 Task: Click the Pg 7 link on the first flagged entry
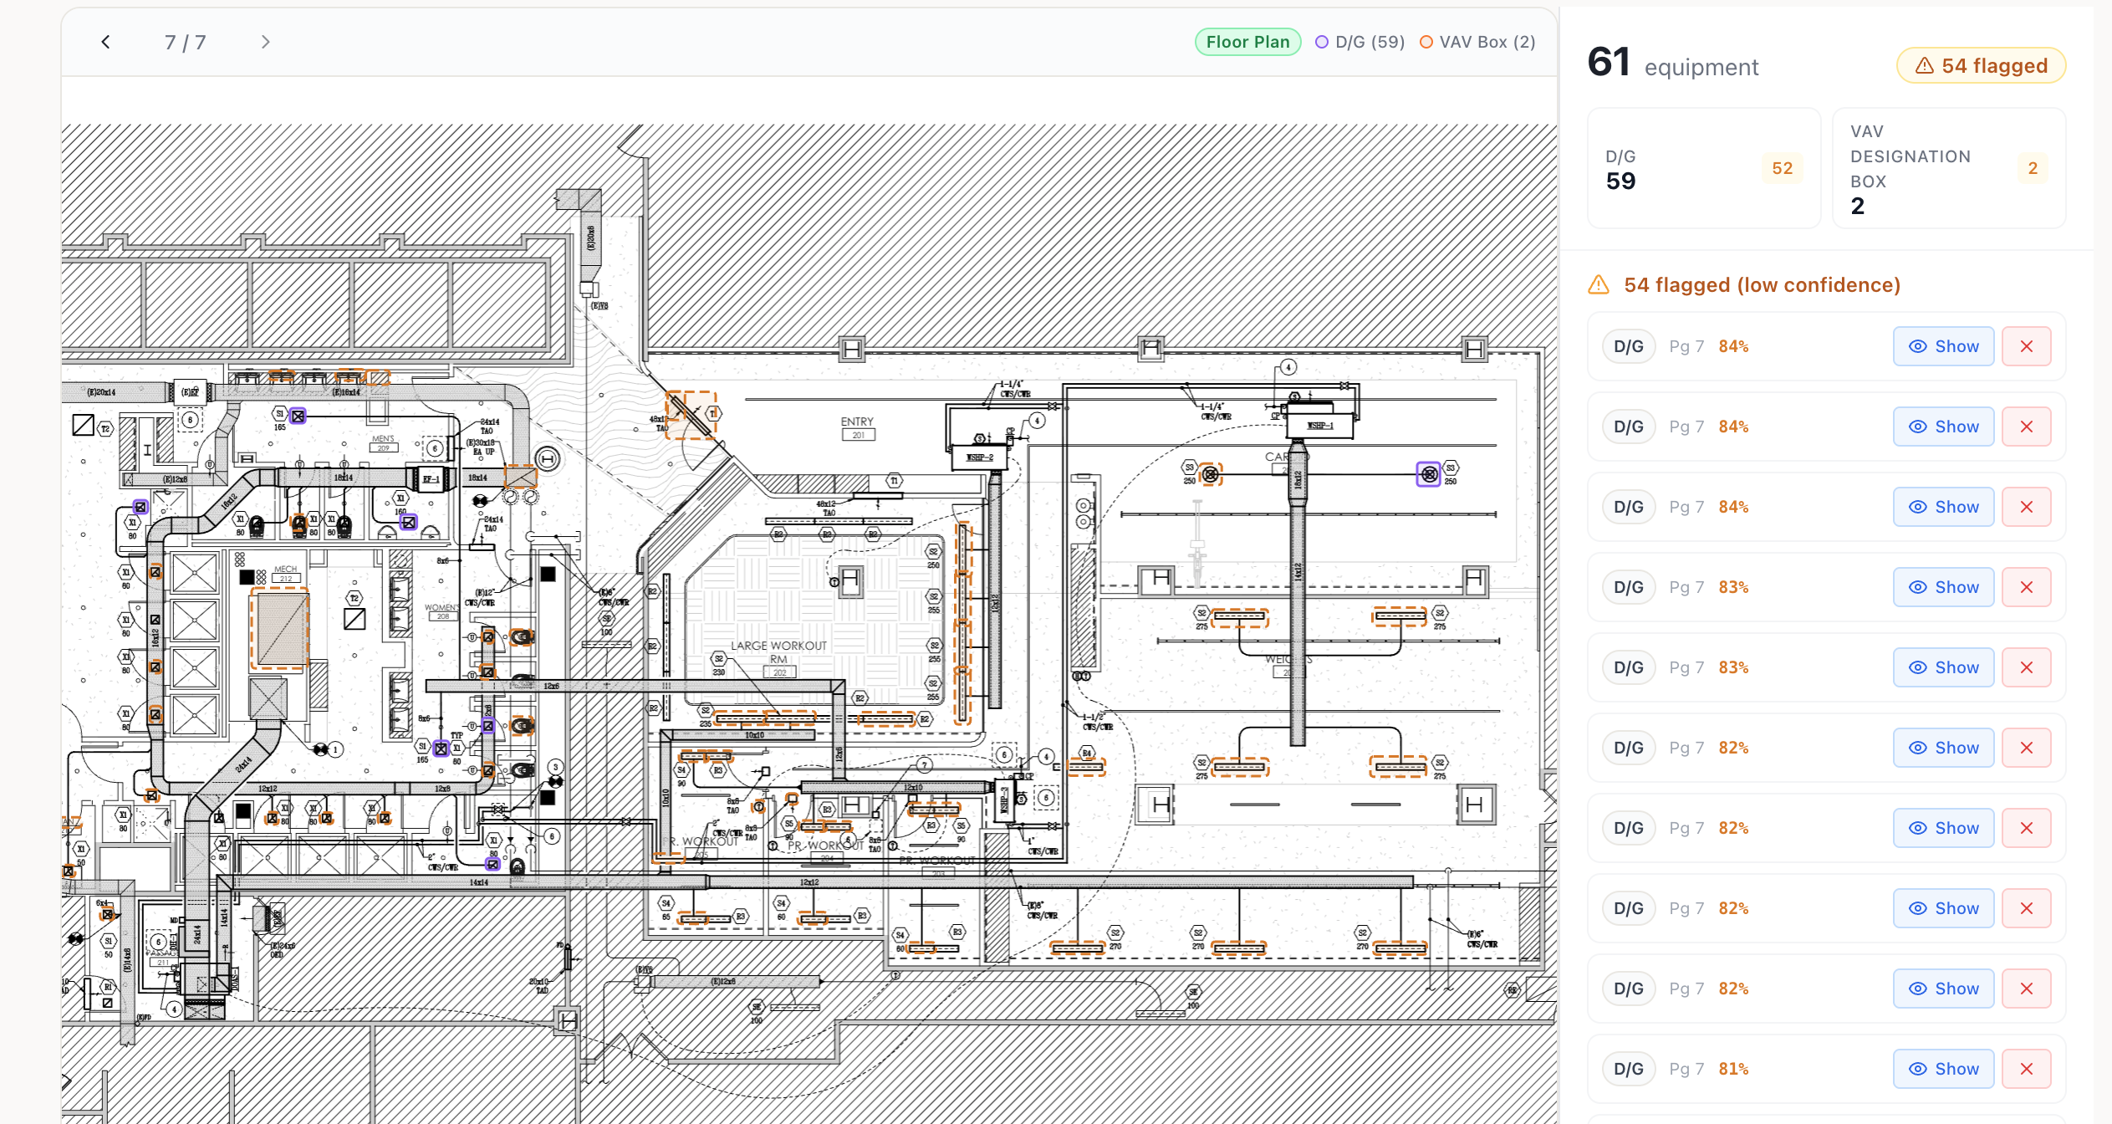[x=1686, y=345]
